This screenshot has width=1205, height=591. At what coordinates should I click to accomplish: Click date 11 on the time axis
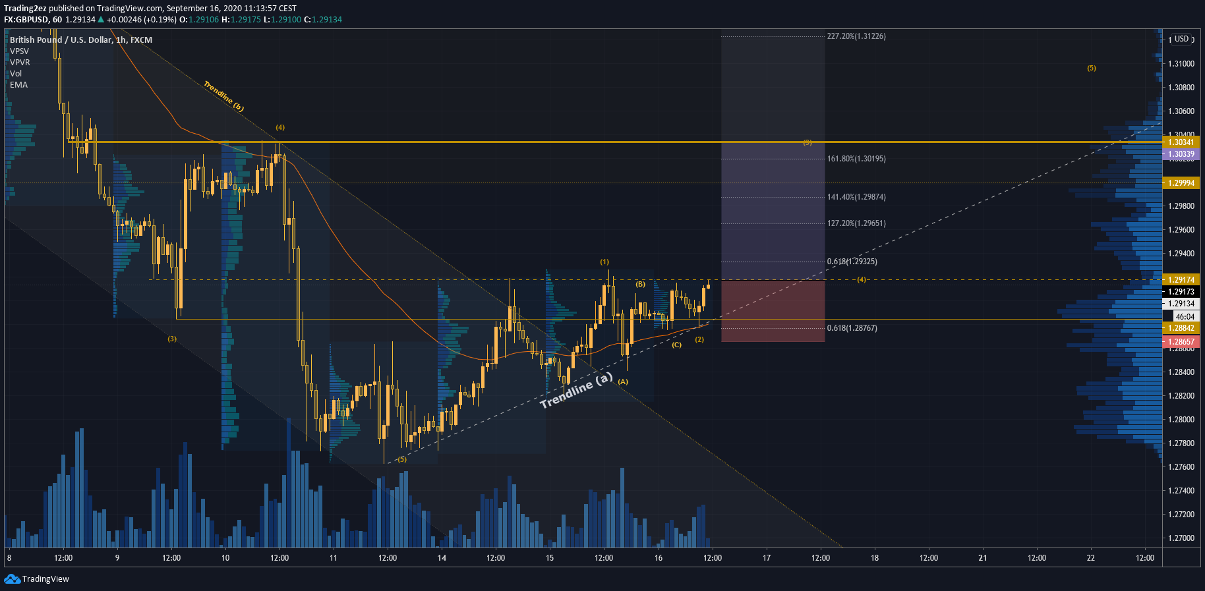point(334,558)
